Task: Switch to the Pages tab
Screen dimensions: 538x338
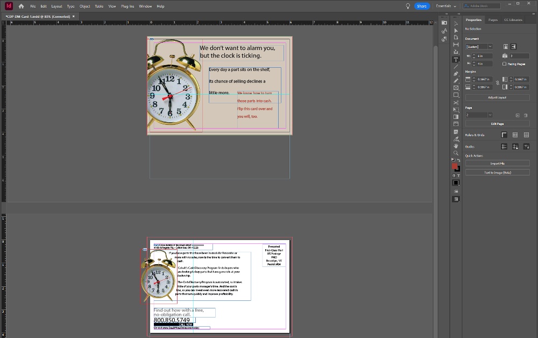Action: pos(493,20)
